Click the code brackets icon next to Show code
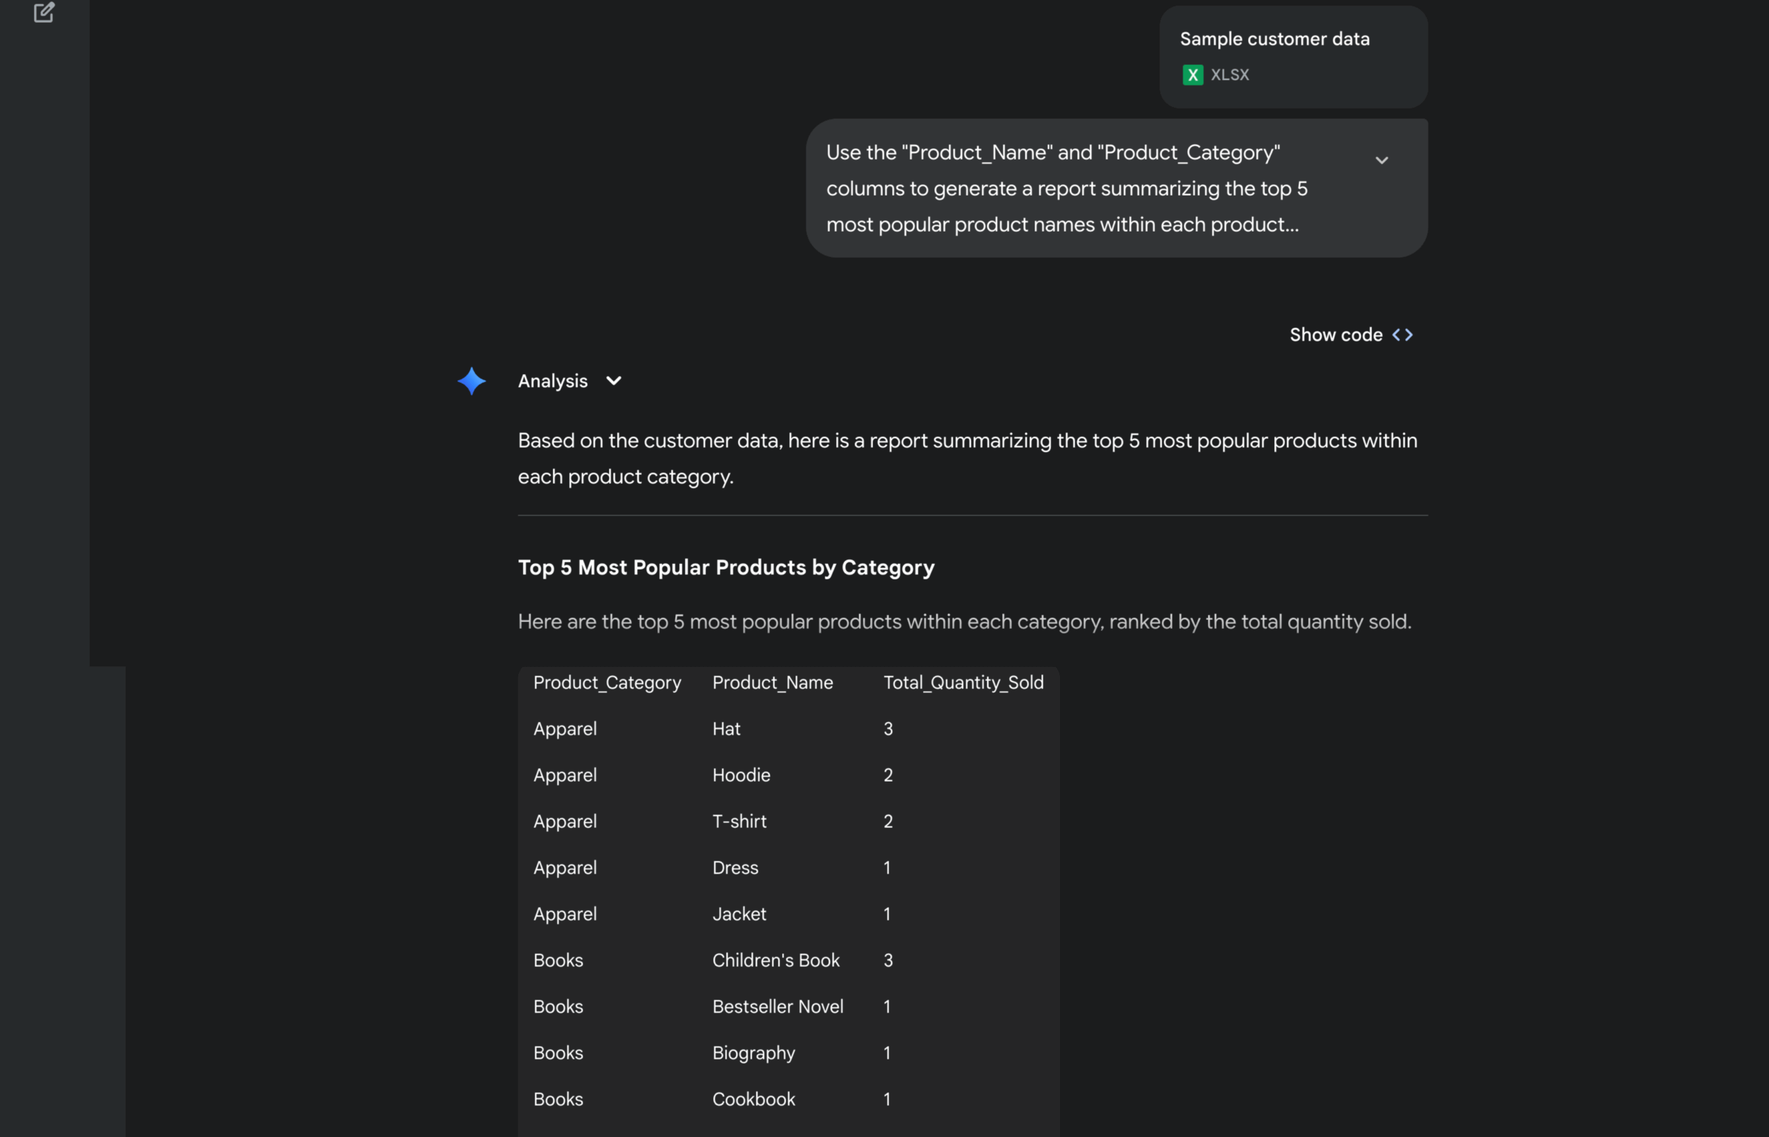Image resolution: width=1769 pixels, height=1137 pixels. click(1403, 335)
